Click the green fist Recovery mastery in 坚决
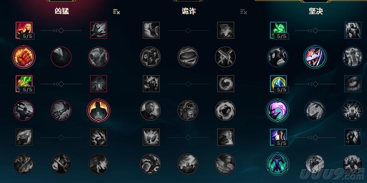This screenshot has width=367, height=183. [x=278, y=30]
